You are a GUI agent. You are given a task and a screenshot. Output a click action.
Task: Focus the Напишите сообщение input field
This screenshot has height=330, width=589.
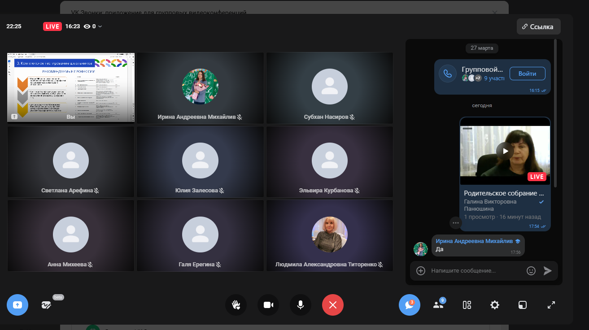click(476, 271)
